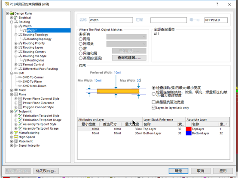Click the Electrical category icon
Image resolution: width=238 pixels, height=178 pixels.
click(16, 18)
